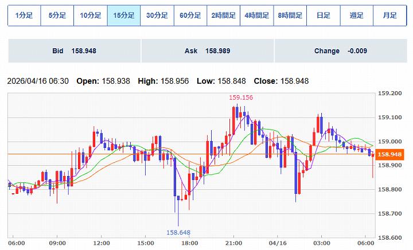Click the 21:00 time axis label
This screenshot has width=413, height=250.
[x=233, y=243]
